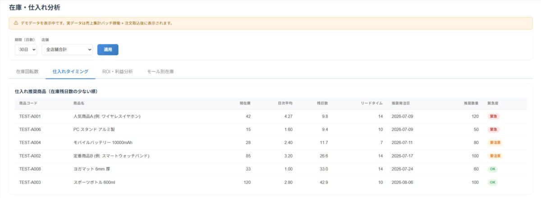Click the 緊急 badge for TEST-A001
The image size is (541, 198).
click(x=493, y=116)
